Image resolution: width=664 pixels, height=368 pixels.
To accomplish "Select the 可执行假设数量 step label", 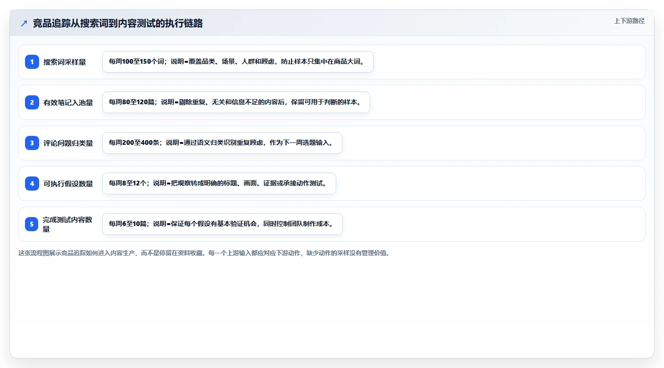I will (x=68, y=184).
